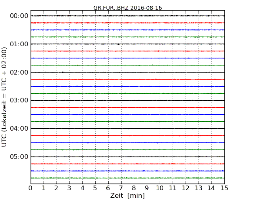The height and width of the screenshot is (204, 255).
Task: Click the "Zeit [min]" x-axis label
Action: [x=127, y=195]
